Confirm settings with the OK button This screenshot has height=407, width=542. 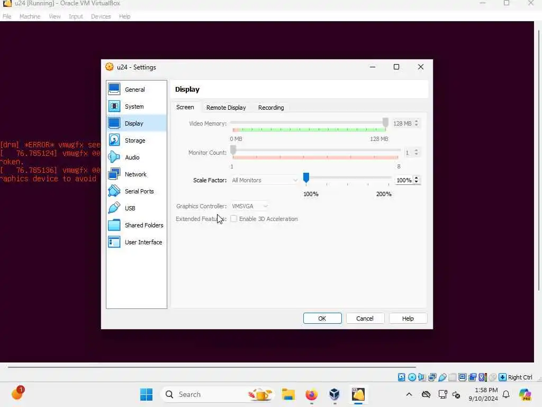[x=322, y=318]
